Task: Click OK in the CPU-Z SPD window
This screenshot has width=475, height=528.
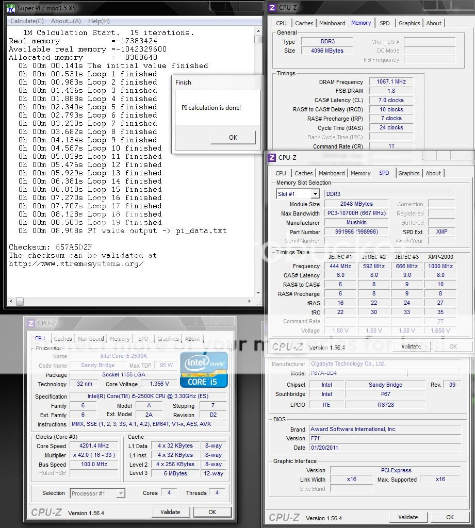Action: pos(453,346)
